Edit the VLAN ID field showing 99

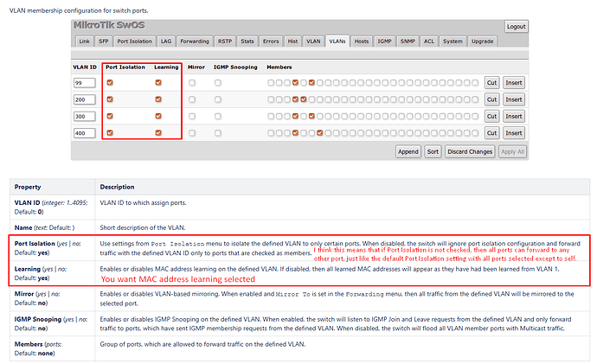(x=84, y=83)
